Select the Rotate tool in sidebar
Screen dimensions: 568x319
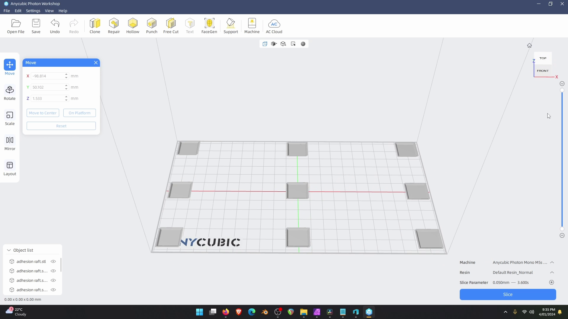[10, 93]
